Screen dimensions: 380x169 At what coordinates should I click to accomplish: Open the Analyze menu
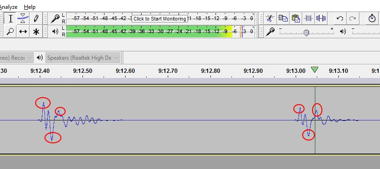pos(8,7)
